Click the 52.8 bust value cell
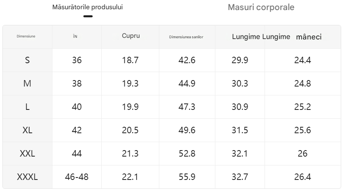 tap(187, 153)
